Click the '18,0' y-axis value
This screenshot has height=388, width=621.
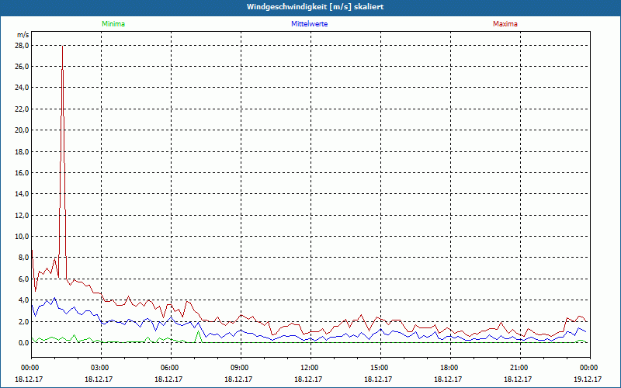pos(23,151)
